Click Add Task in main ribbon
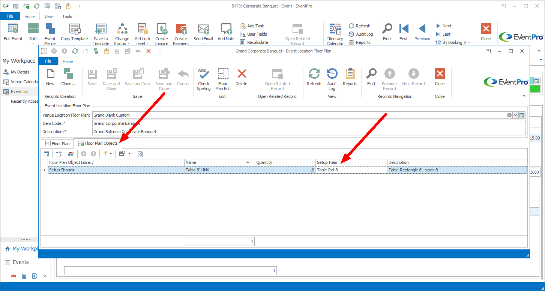 click(252, 26)
